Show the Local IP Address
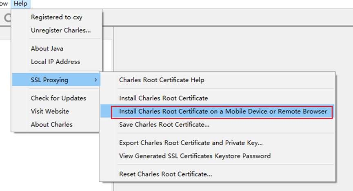353x191 pixels. click(55, 61)
